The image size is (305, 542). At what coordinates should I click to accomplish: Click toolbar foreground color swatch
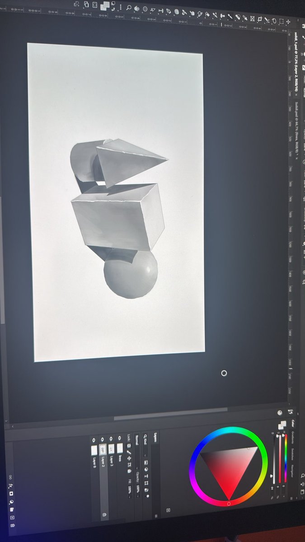point(107,5)
